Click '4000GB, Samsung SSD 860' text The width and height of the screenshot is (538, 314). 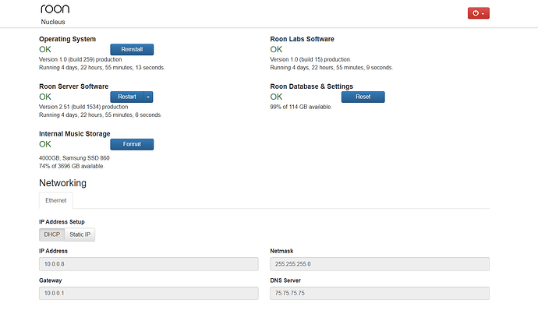[x=74, y=158]
